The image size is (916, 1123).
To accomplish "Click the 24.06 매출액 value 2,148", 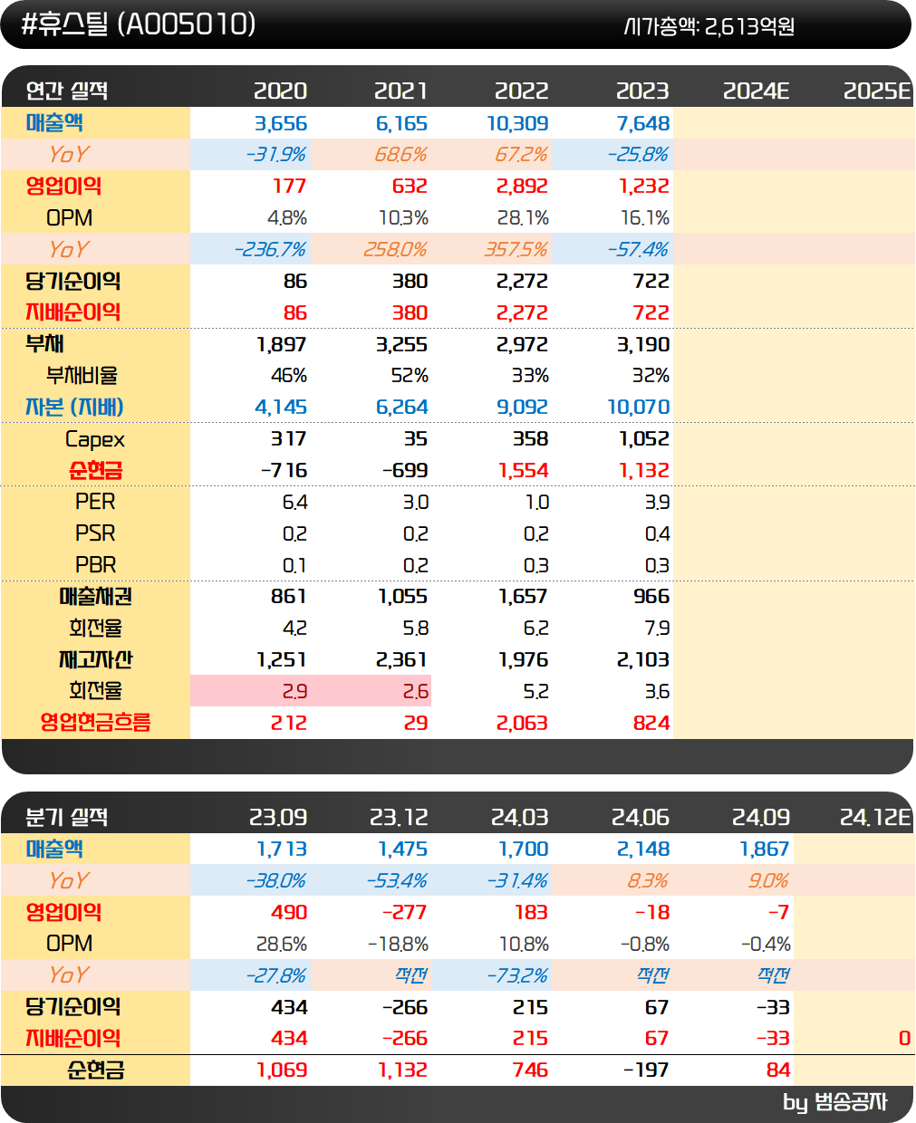I will tap(643, 849).
